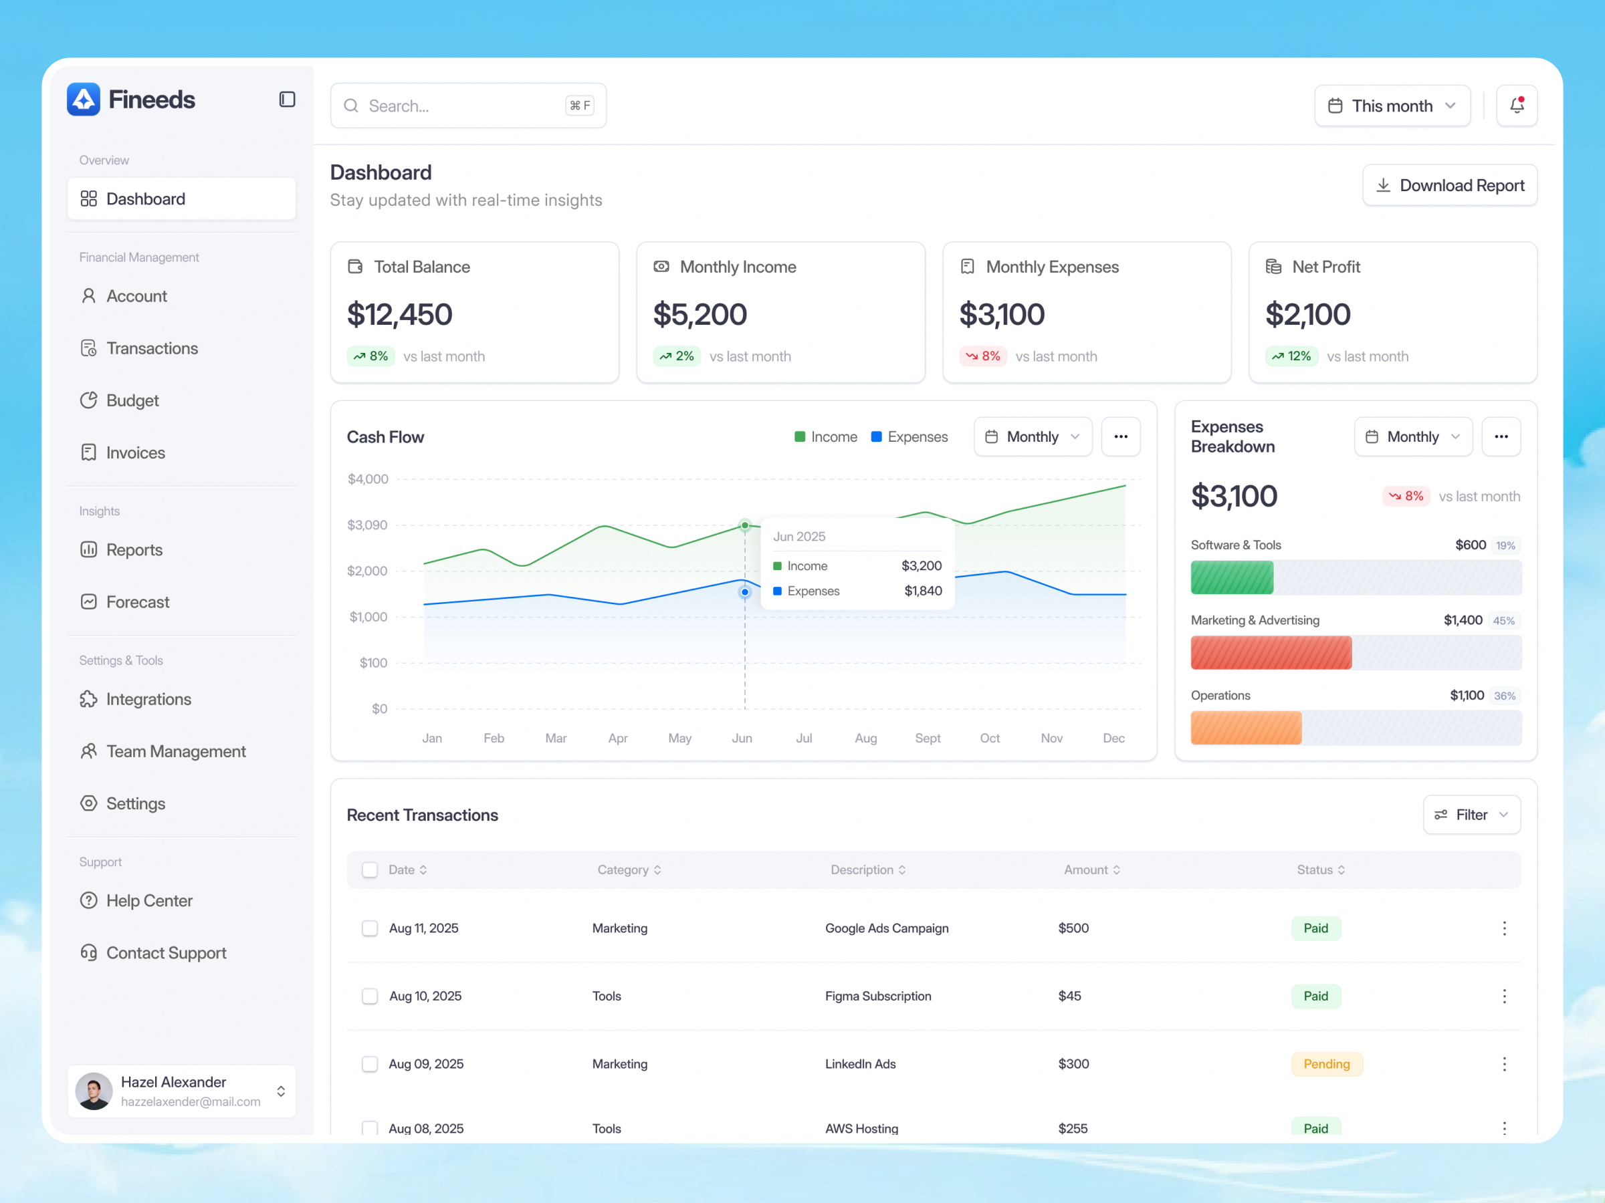Viewport: 1605px width, 1203px height.
Task: Click the Budget icon in sidebar
Action: (x=88, y=400)
